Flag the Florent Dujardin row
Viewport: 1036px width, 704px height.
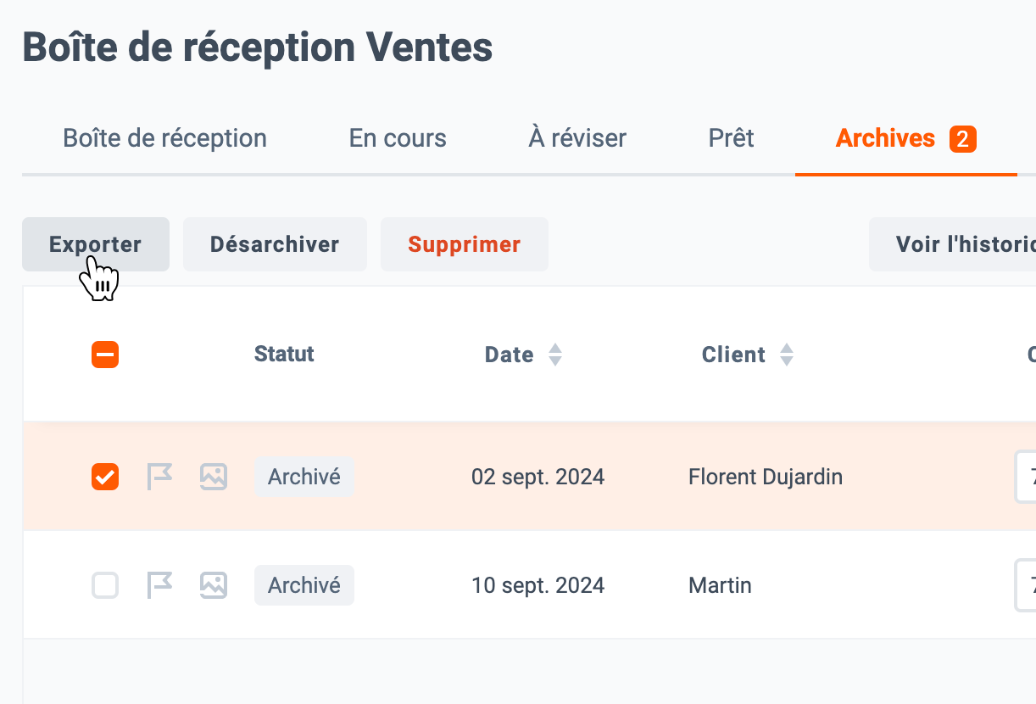[x=159, y=477]
